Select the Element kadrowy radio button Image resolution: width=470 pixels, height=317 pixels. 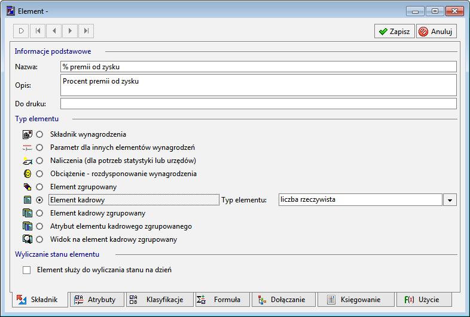click(39, 200)
